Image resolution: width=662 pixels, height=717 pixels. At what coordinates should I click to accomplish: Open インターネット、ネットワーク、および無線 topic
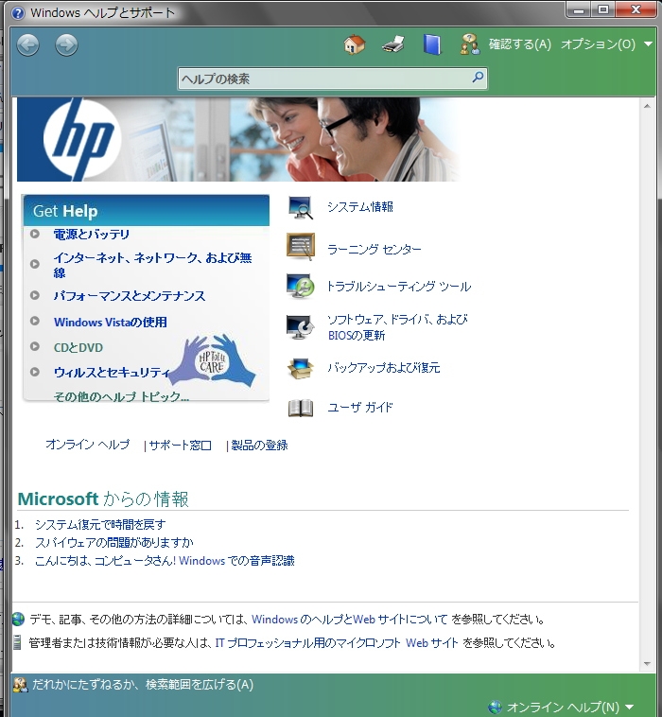152,265
